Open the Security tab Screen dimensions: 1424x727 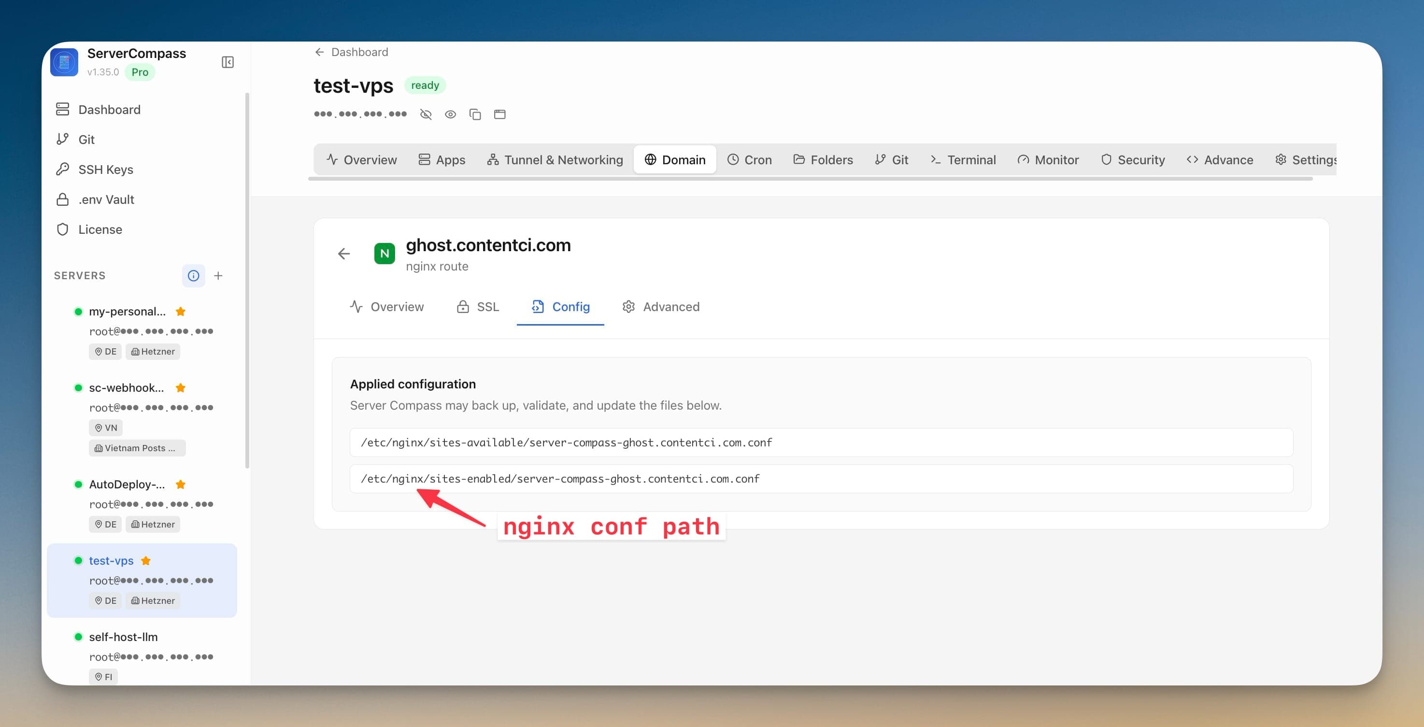click(x=1133, y=160)
